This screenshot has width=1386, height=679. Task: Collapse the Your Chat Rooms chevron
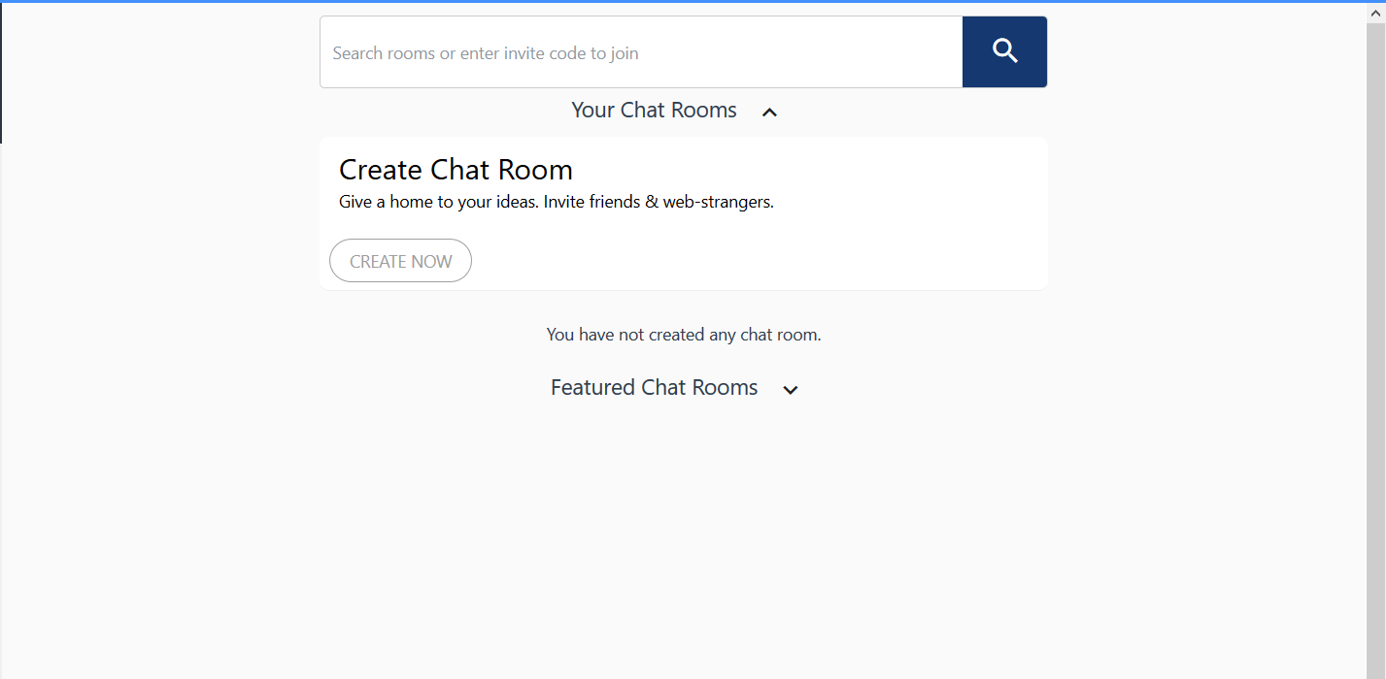point(769,113)
